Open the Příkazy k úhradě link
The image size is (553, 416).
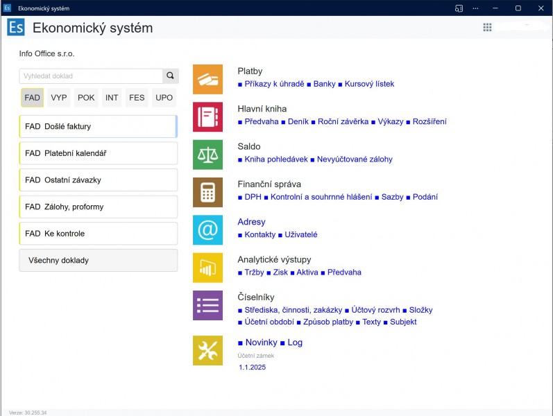click(x=274, y=84)
